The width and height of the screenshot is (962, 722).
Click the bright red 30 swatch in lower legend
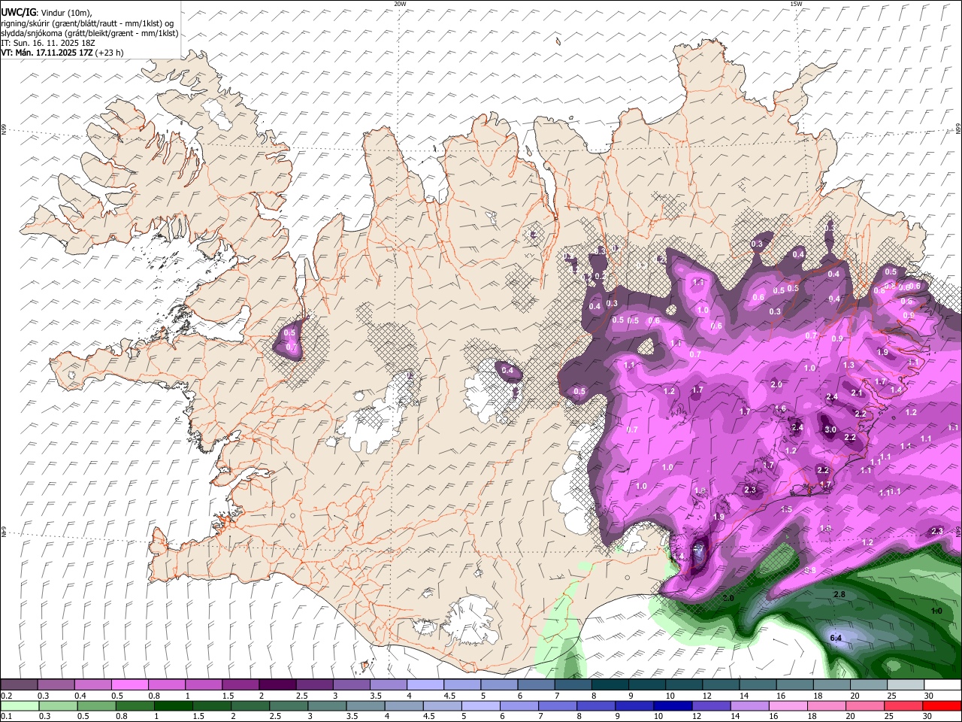(x=942, y=705)
